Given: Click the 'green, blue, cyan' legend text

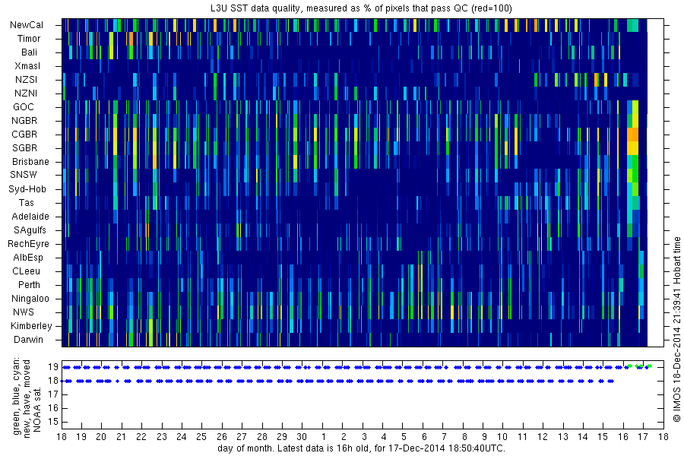Looking at the screenshot, I should 17,397.
